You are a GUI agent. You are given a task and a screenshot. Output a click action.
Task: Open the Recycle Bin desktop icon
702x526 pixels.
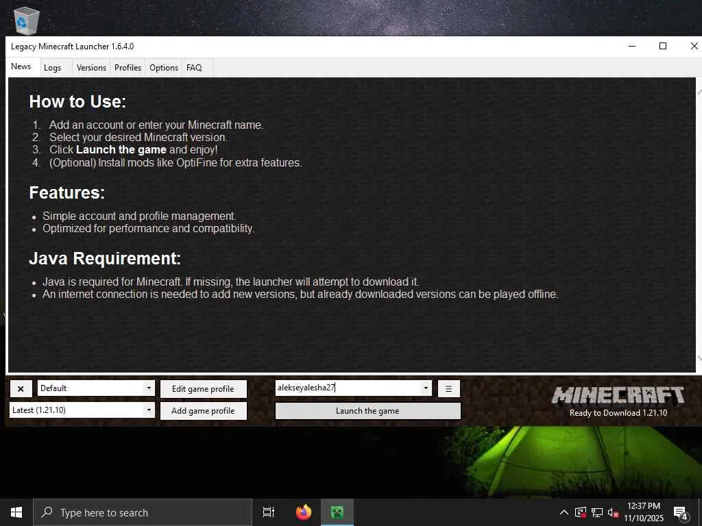(x=27, y=20)
